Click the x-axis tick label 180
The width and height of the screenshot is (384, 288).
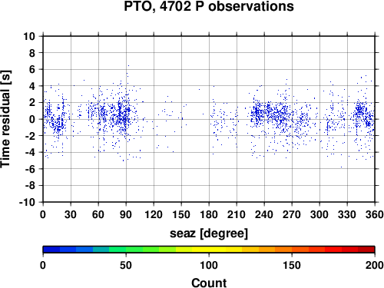pyautogui.click(x=209, y=214)
